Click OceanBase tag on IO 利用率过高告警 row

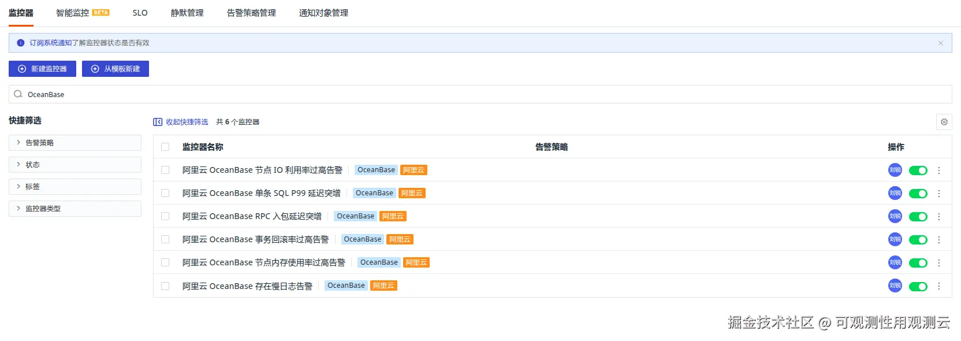376,170
